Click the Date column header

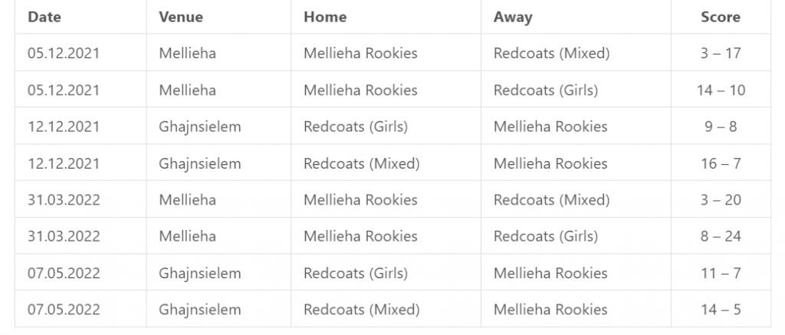click(44, 17)
